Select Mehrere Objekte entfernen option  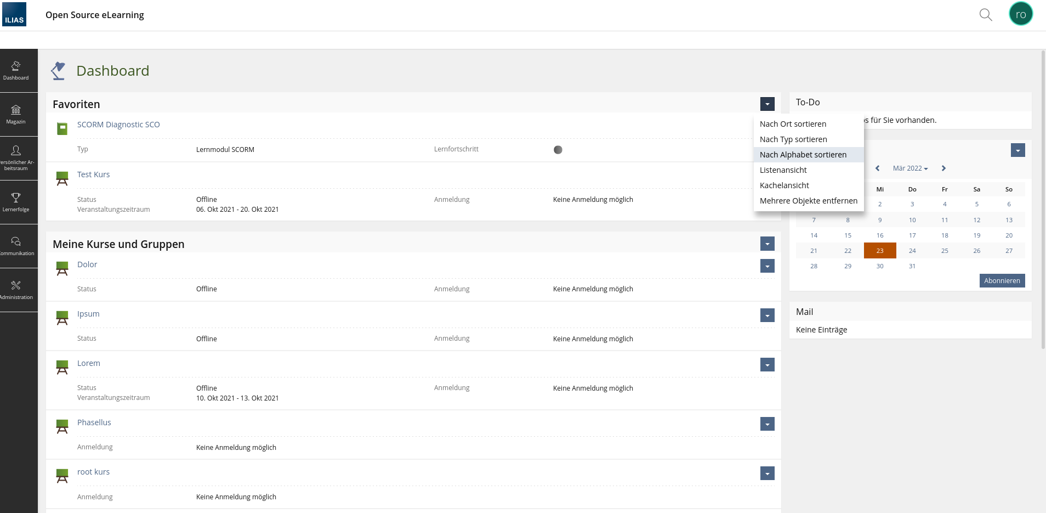pos(808,201)
